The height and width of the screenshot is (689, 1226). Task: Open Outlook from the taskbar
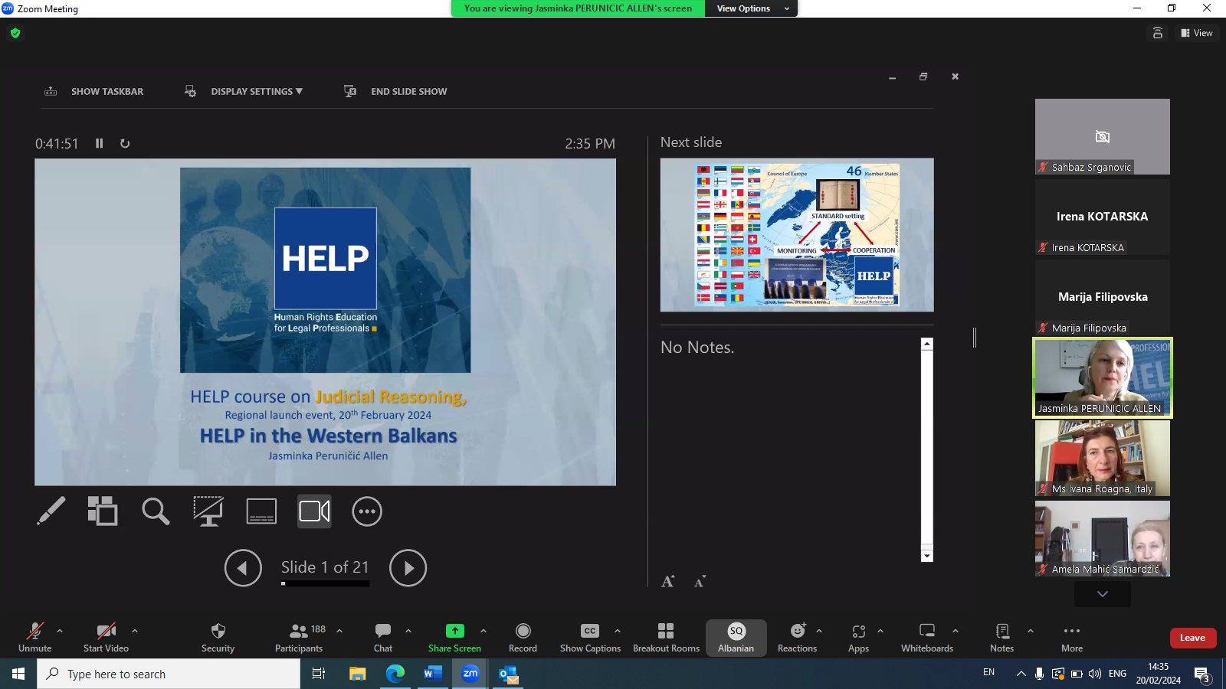click(509, 674)
